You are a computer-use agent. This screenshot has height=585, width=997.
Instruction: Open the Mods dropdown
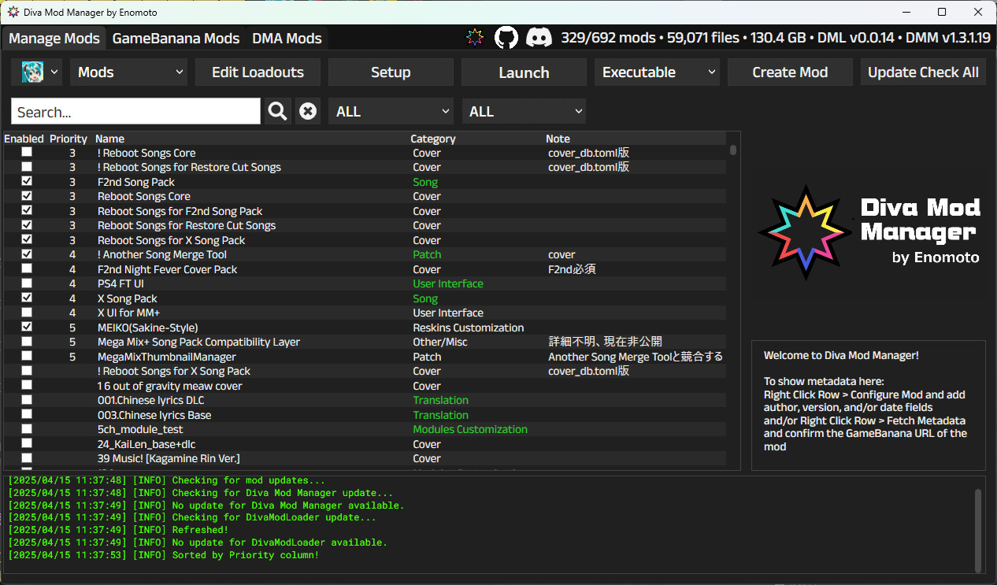(128, 72)
